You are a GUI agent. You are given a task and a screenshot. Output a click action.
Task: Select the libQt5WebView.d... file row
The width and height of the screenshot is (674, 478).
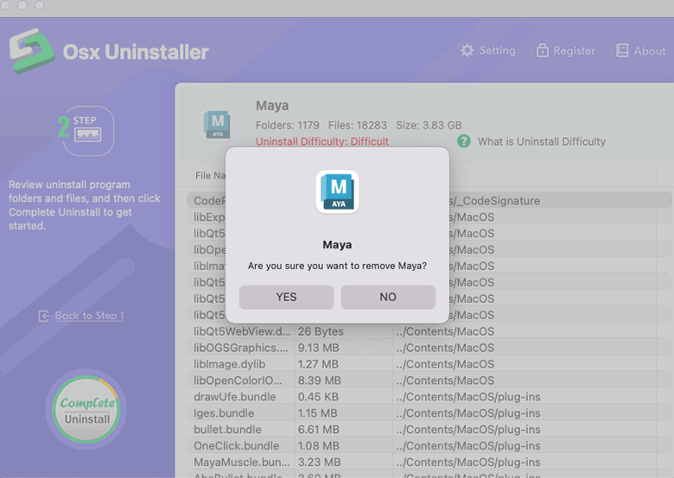(x=429, y=331)
